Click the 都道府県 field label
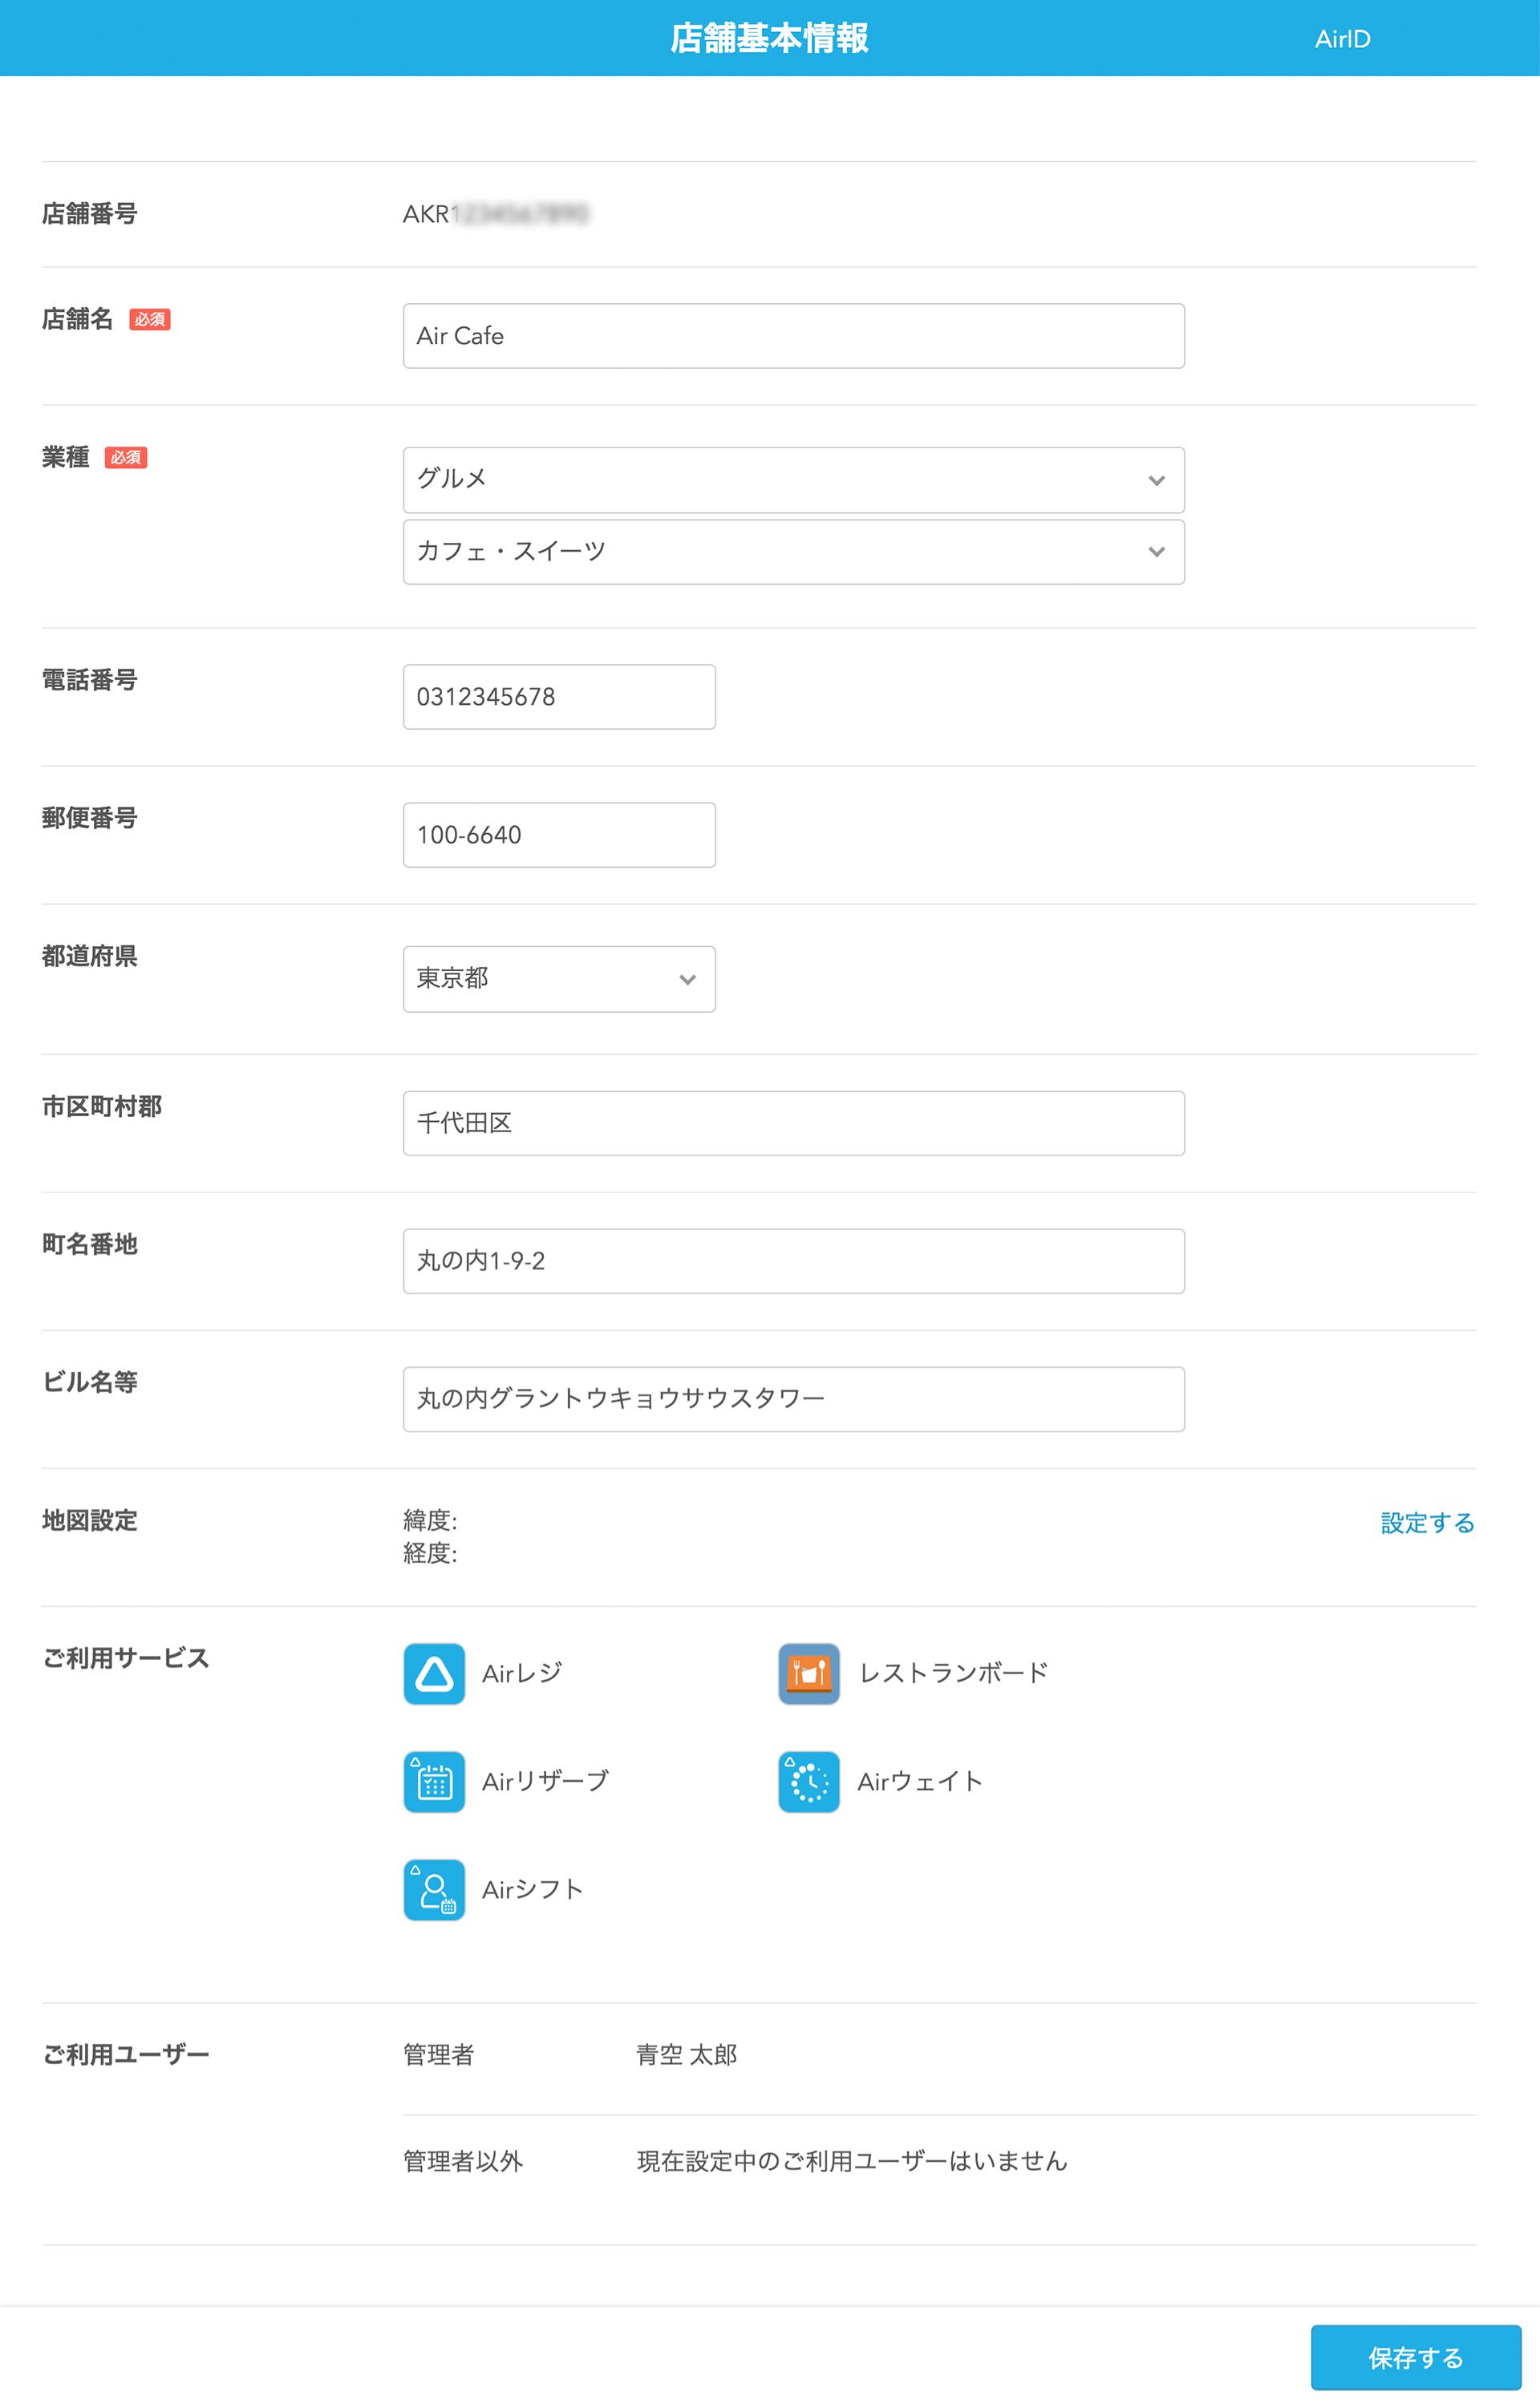This screenshot has height=2408, width=1540. point(89,956)
